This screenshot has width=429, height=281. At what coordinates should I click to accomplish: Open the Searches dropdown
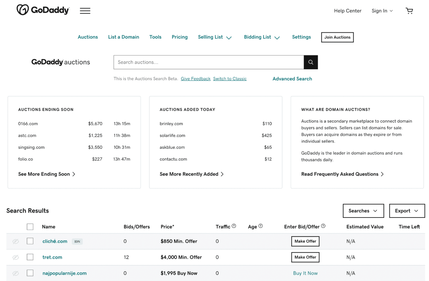363,211
